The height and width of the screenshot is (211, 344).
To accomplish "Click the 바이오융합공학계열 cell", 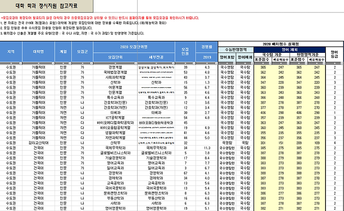I will [x=115, y=128].
